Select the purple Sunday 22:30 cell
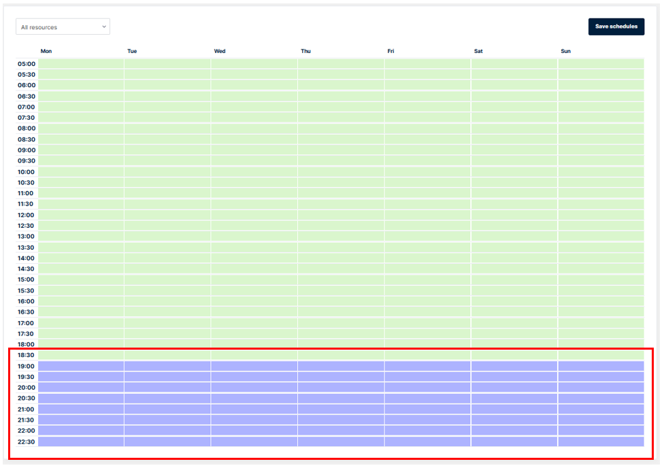 601,441
